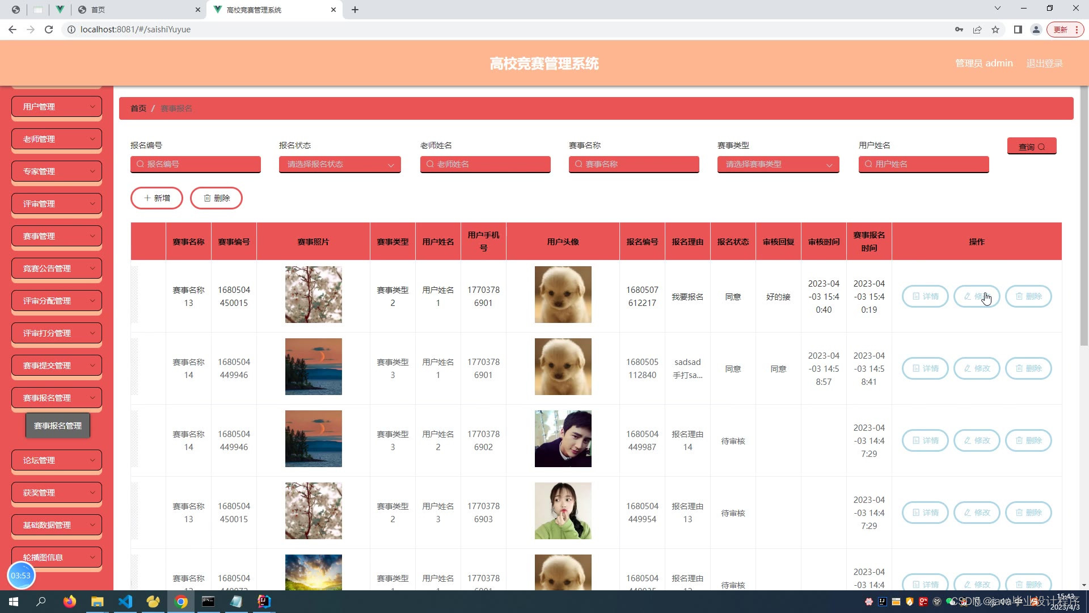
Task: Click 修改 edit icon in second row
Action: 968,368
